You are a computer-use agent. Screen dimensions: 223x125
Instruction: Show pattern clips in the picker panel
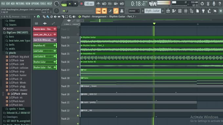36,23
